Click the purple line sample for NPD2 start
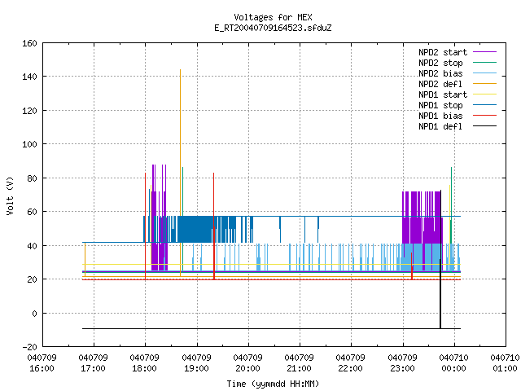The image size is (521, 391). (x=484, y=52)
